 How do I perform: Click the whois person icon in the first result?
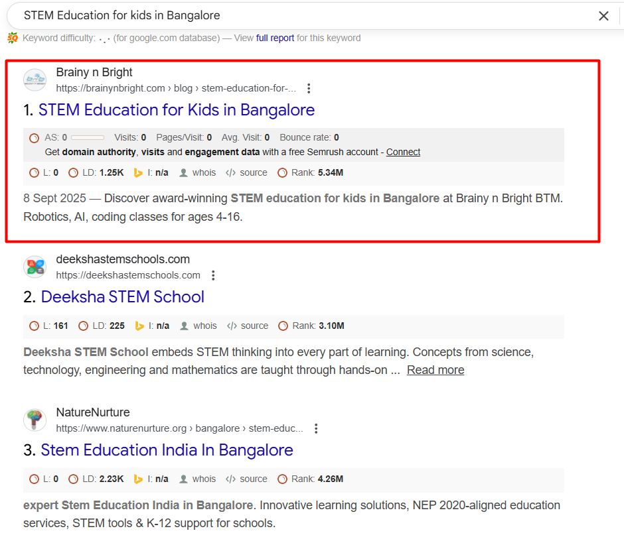tap(184, 173)
